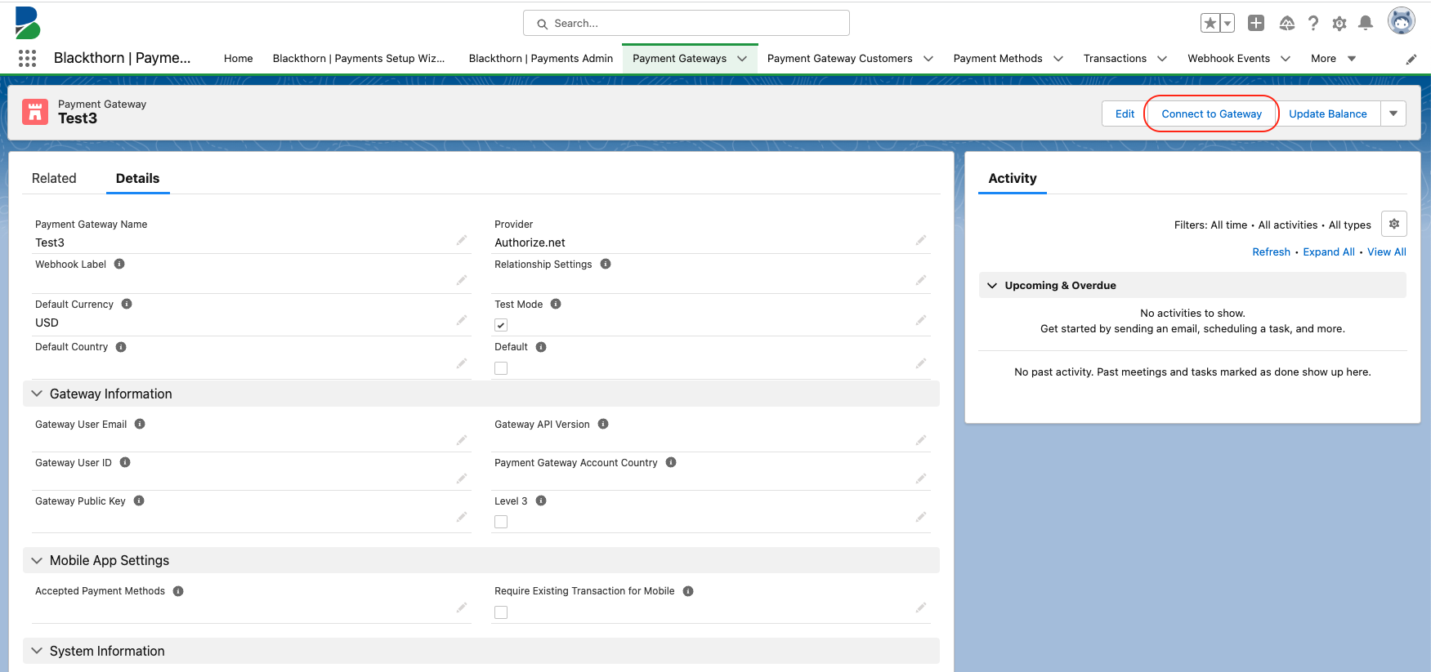This screenshot has width=1431, height=672.
Task: Click the Global Actions plus icon
Action: 1256,23
